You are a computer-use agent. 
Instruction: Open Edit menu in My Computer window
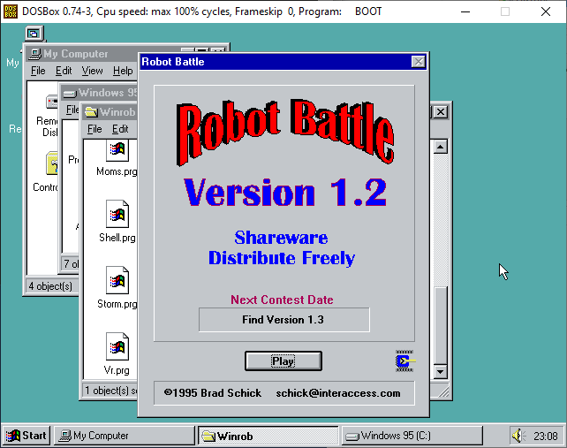point(64,71)
